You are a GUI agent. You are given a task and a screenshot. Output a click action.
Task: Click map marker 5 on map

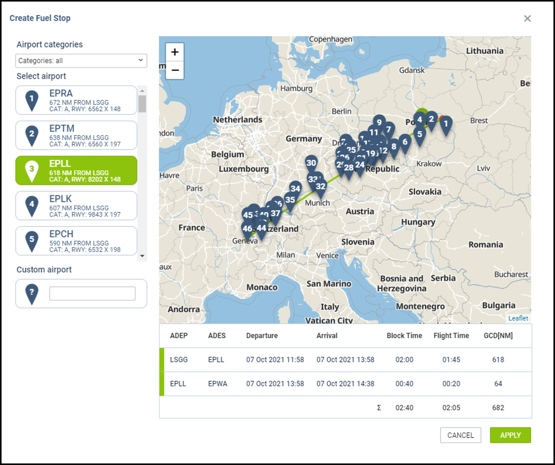coord(419,136)
